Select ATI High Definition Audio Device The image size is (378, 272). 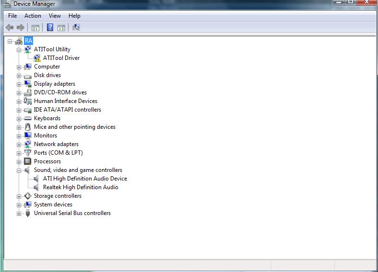[x=85, y=179]
